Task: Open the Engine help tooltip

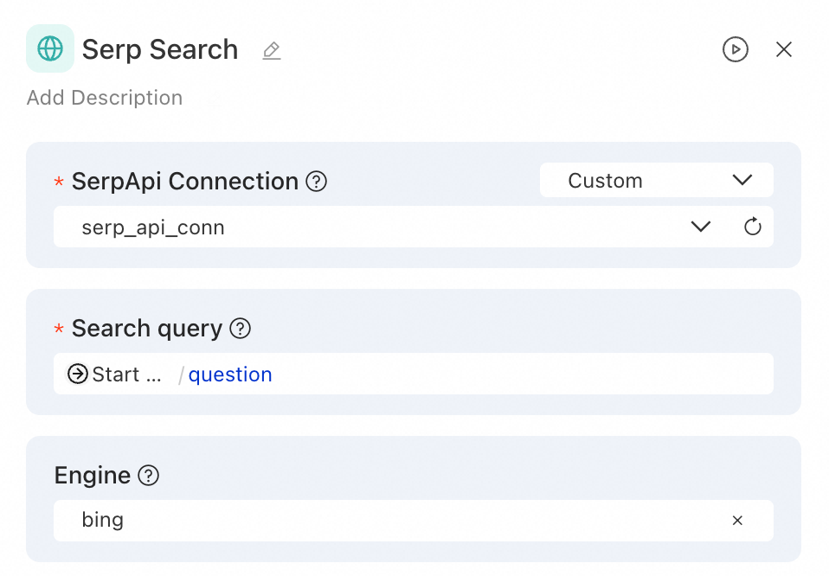Action: click(x=149, y=476)
